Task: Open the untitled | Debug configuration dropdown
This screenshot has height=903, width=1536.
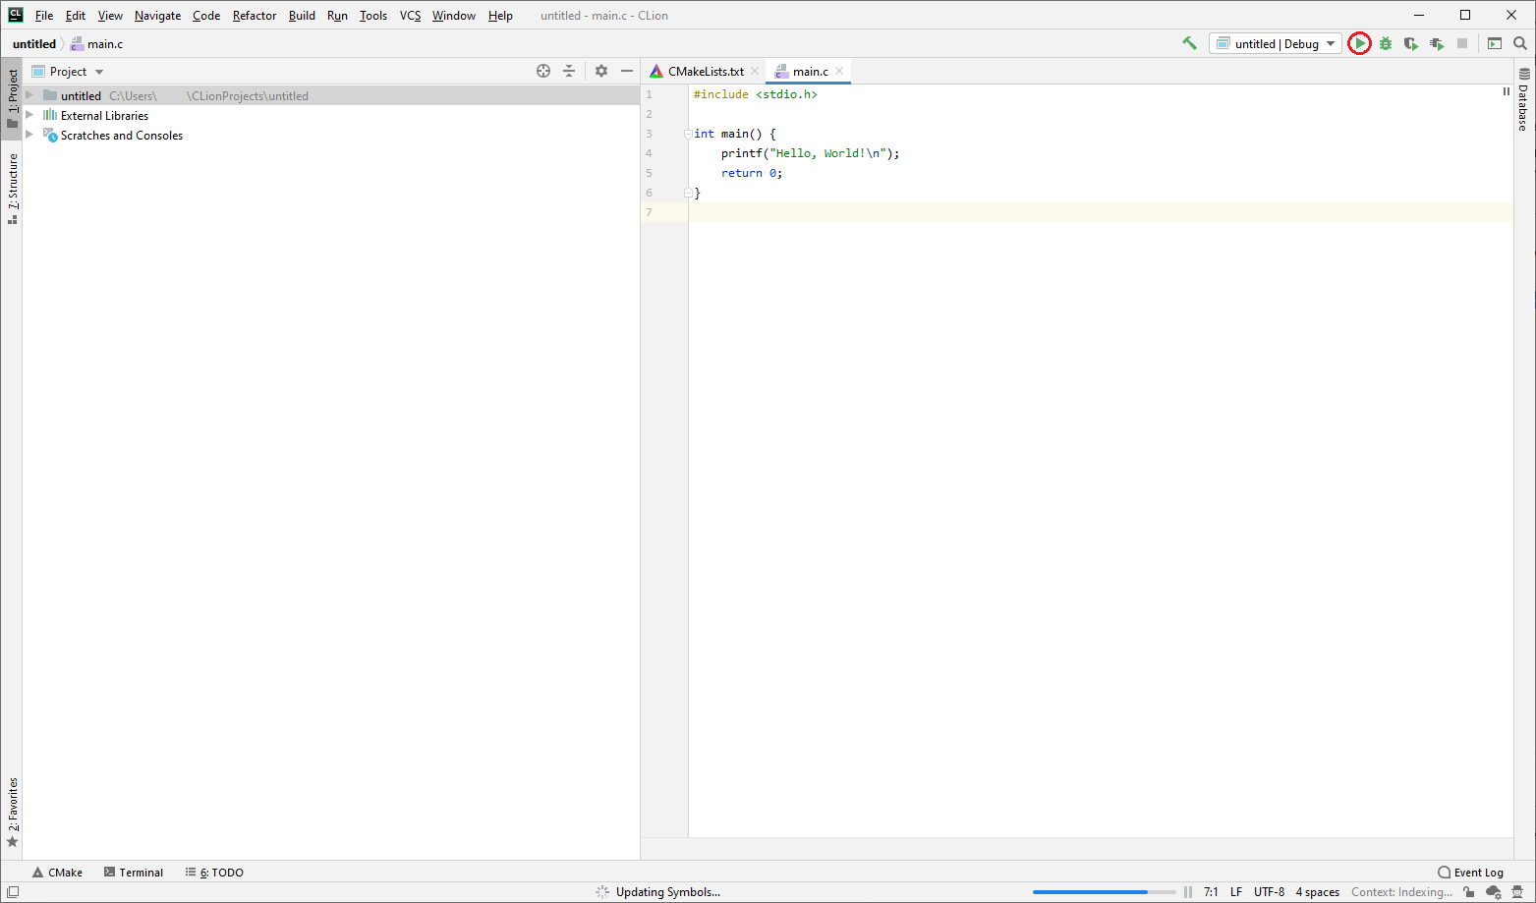Action: (x=1275, y=43)
